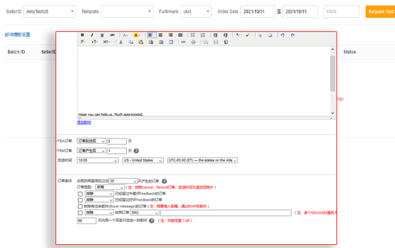Click the insert hyperlink icon
Image resolution: width=395 pixels, height=248 pixels.
[x=183, y=42]
